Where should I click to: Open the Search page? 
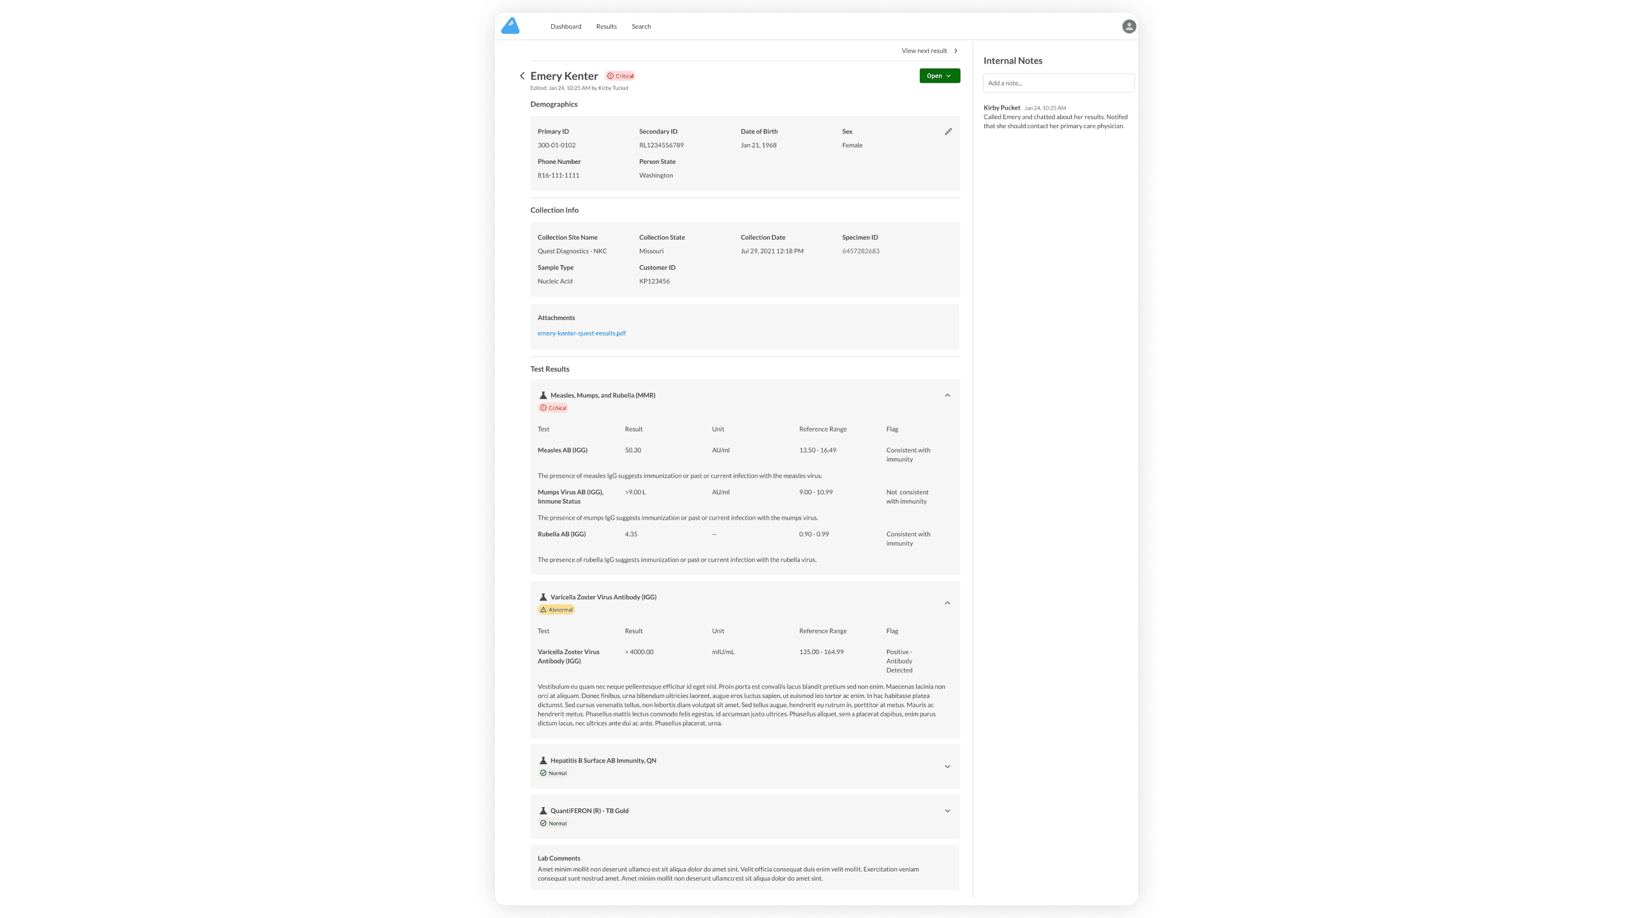pos(640,26)
